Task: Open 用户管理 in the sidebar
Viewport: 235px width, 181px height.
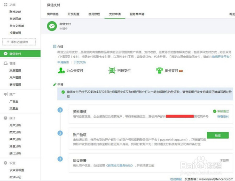Action: [x=15, y=77]
